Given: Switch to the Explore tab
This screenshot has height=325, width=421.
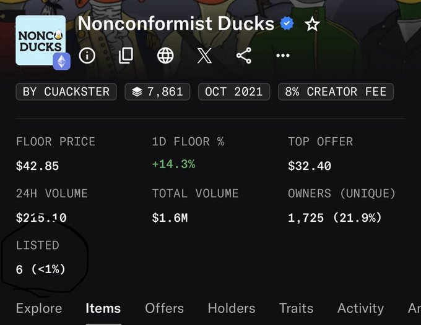Looking at the screenshot, I should (x=39, y=308).
